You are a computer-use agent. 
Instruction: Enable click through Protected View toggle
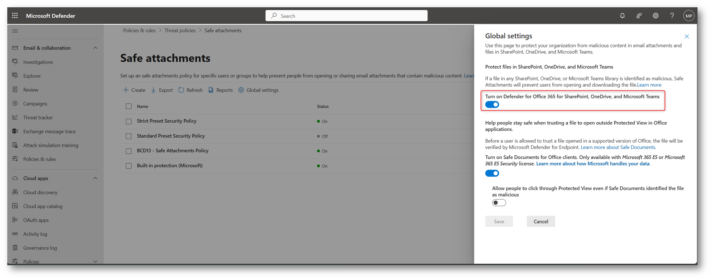click(x=499, y=203)
